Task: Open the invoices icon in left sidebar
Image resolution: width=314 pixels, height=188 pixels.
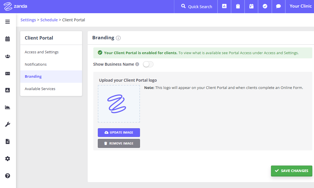Action: coord(7,73)
